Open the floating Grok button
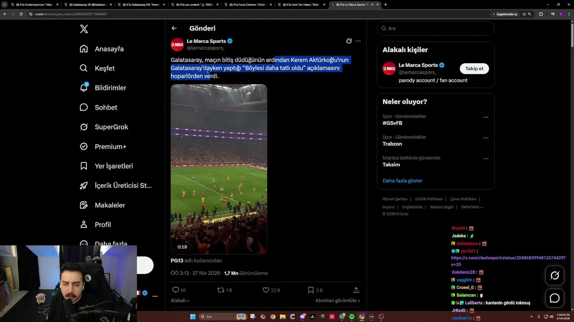The width and height of the screenshot is (574, 322). tap(555, 276)
